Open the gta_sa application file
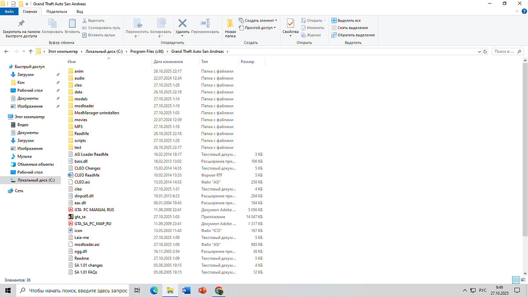This screenshot has width=528, height=297. click(x=80, y=216)
